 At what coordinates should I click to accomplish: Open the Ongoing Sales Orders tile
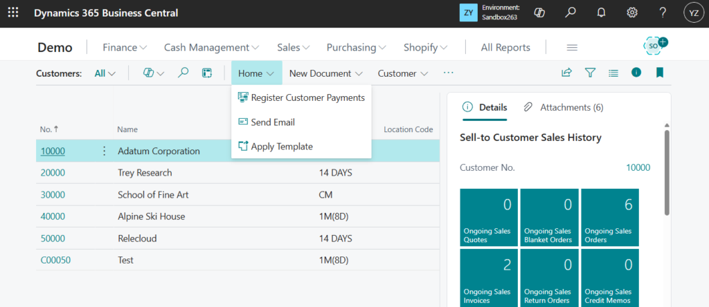[x=609, y=217]
